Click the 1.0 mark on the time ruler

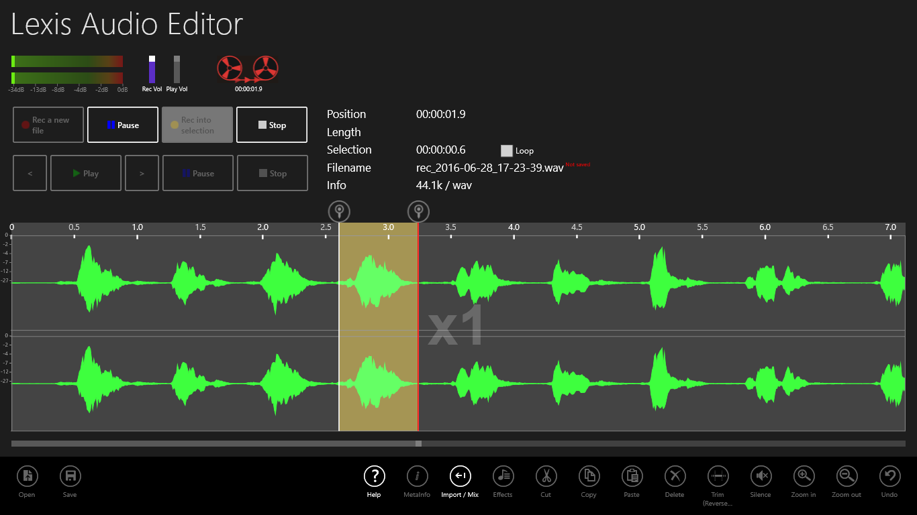coord(137,227)
